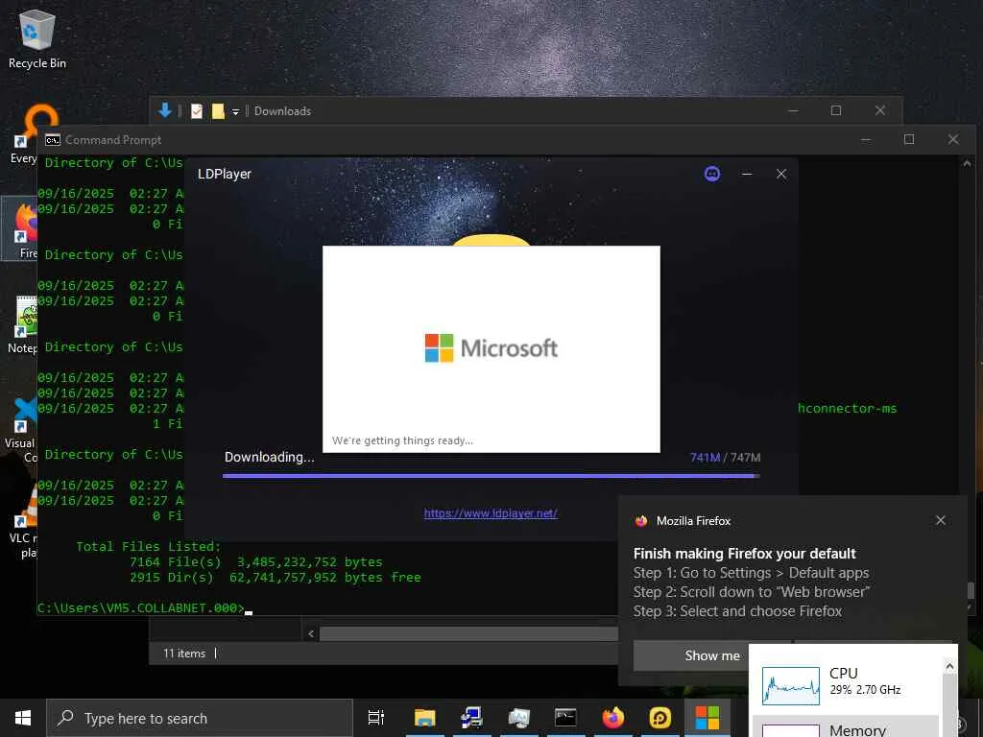Minimize the Downloads Explorer window
The image size is (983, 737).
click(x=793, y=110)
